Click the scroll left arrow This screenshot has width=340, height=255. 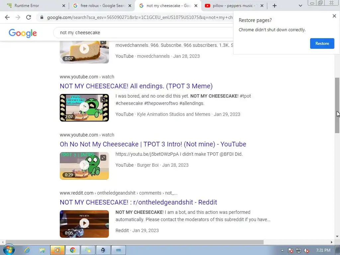pyautogui.click(x=3, y=242)
